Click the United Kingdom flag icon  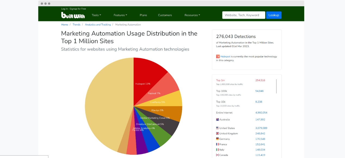pyautogui.click(x=217, y=133)
